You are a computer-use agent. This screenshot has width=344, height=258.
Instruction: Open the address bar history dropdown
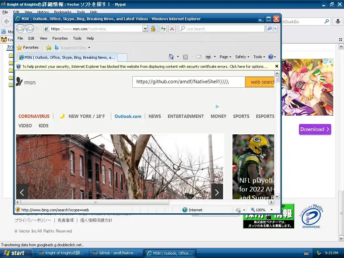145,29
